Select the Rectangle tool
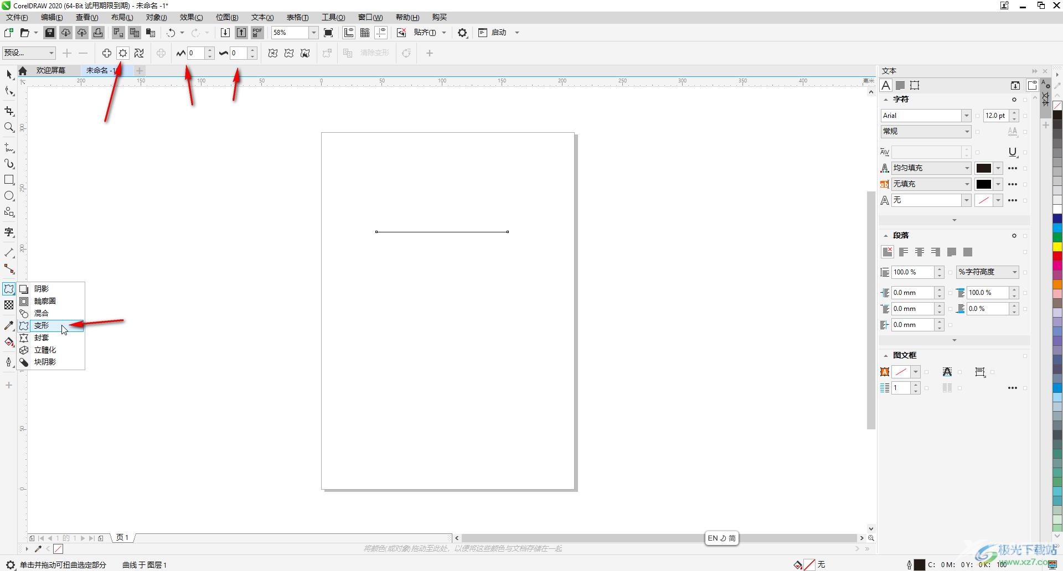 pos(9,180)
